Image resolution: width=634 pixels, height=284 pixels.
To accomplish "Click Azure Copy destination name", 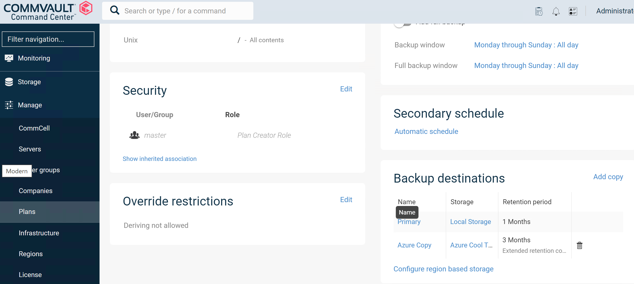I will [414, 245].
